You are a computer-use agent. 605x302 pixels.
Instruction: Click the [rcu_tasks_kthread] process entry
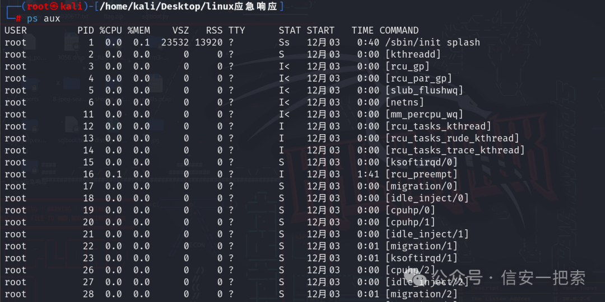tap(438, 126)
